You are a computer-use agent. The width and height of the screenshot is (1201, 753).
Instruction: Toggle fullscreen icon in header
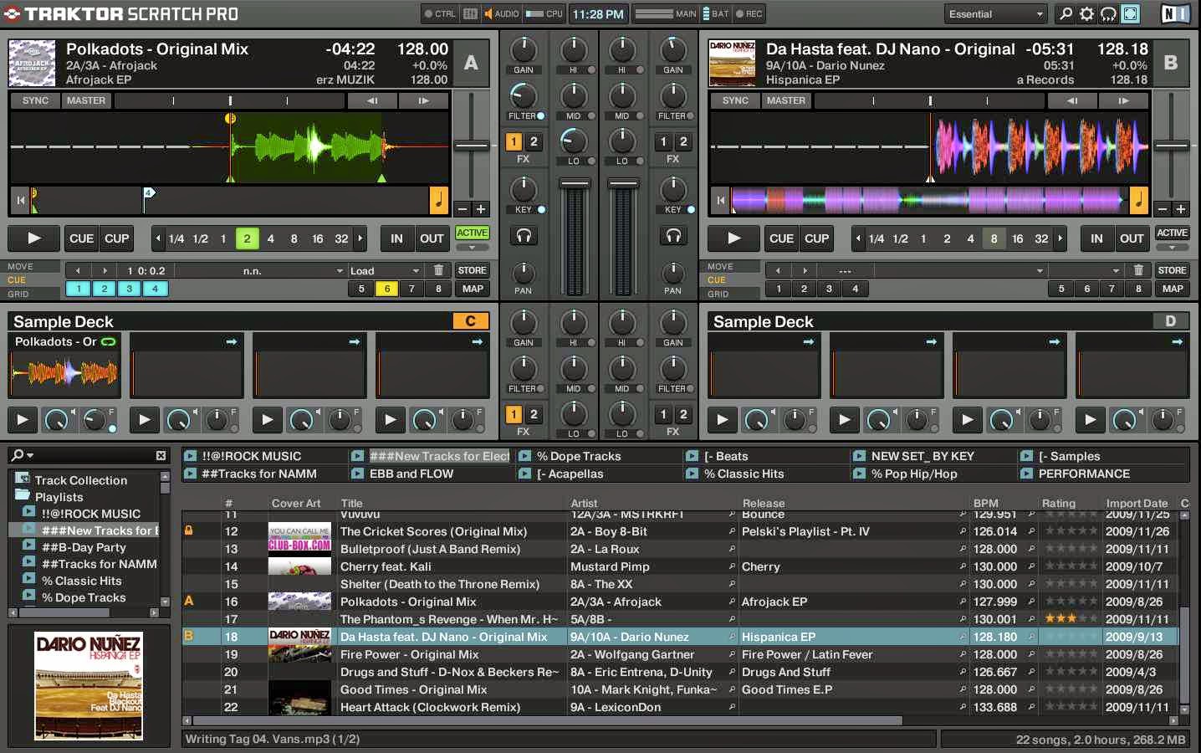[x=1130, y=13]
